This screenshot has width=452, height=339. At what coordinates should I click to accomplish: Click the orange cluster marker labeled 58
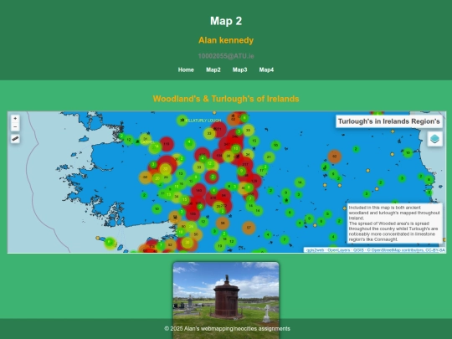pos(223,223)
